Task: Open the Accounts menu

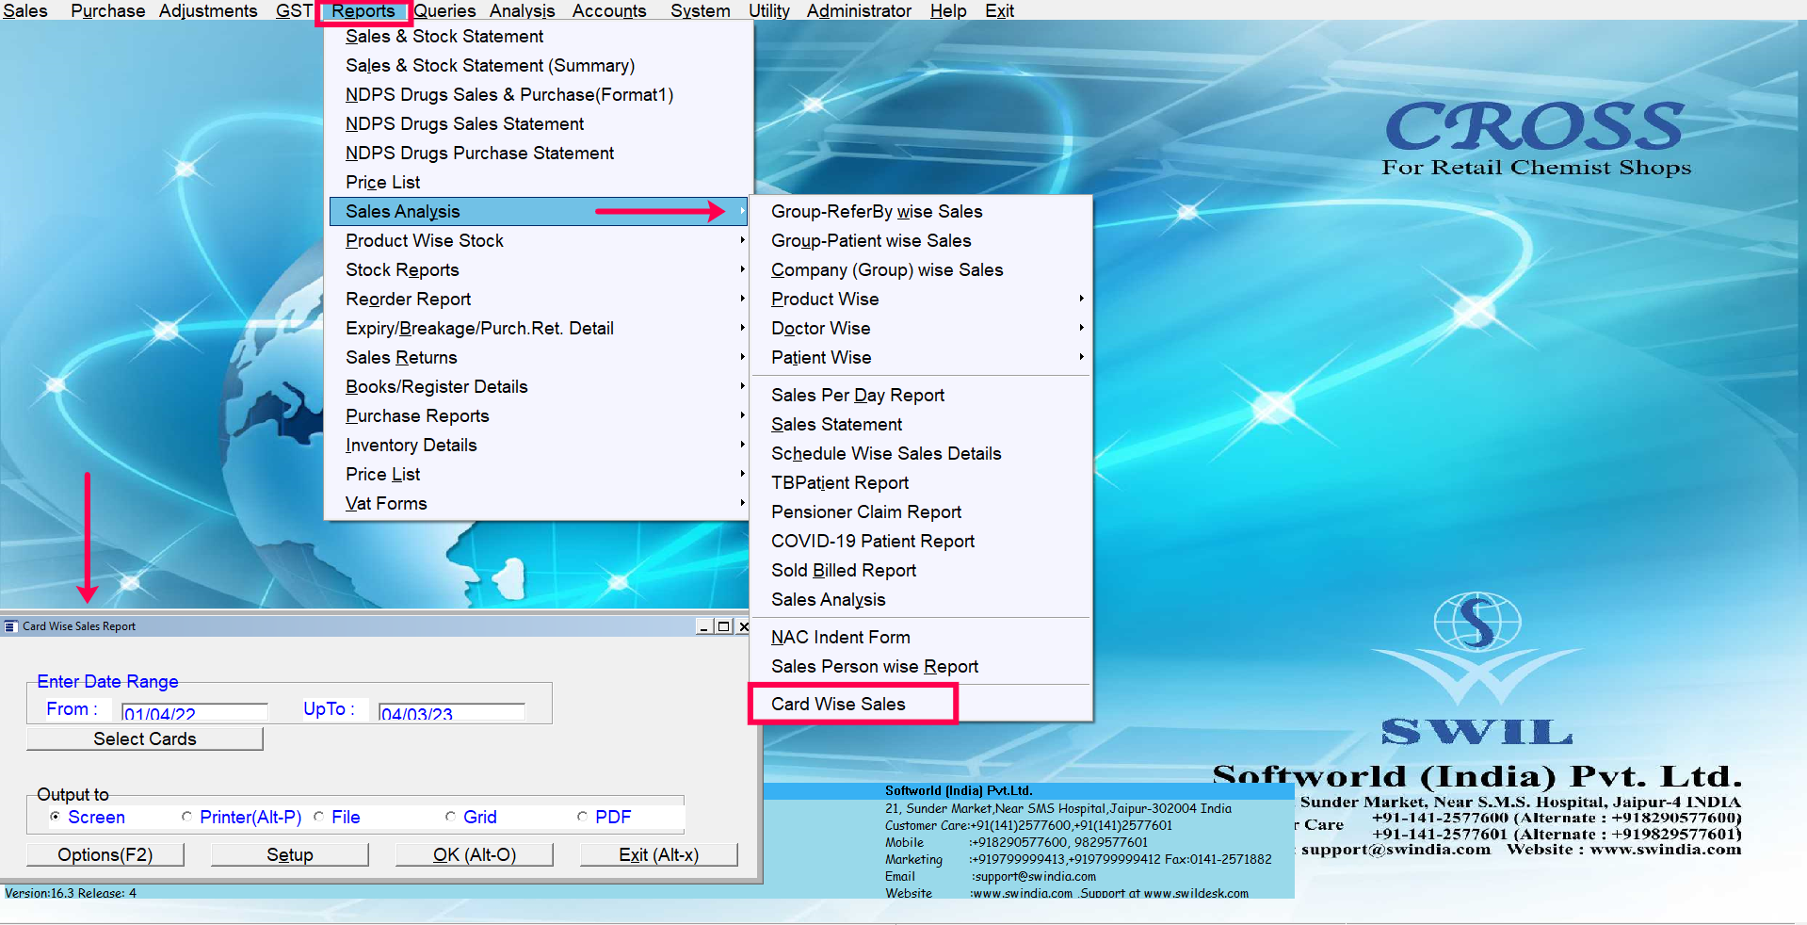Action: tap(609, 11)
